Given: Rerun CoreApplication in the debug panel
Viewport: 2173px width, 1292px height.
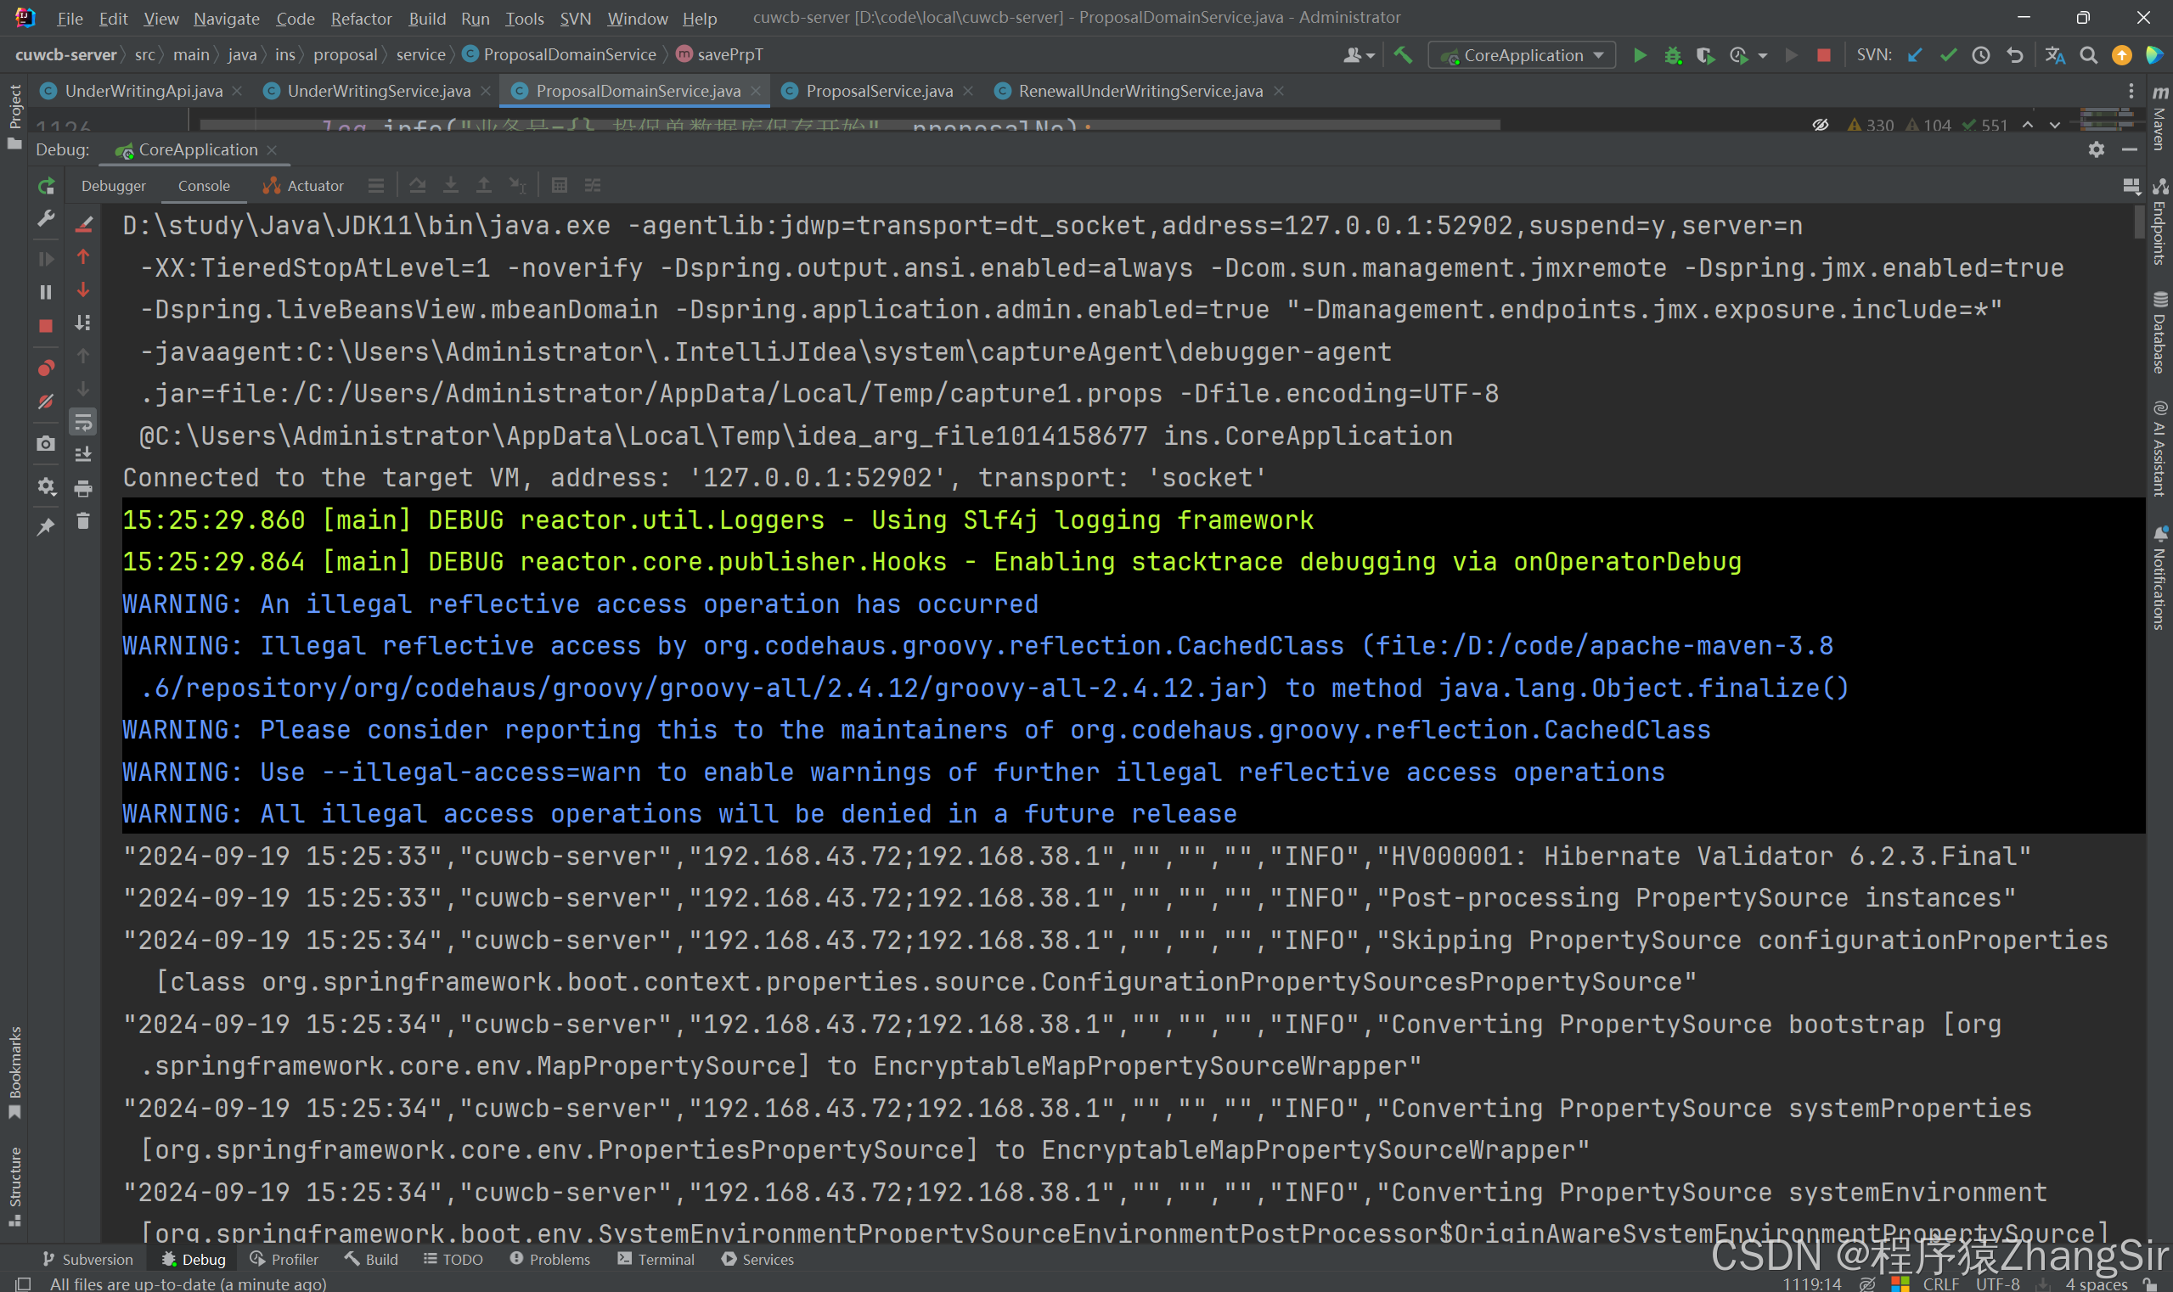Looking at the screenshot, I should [x=46, y=185].
